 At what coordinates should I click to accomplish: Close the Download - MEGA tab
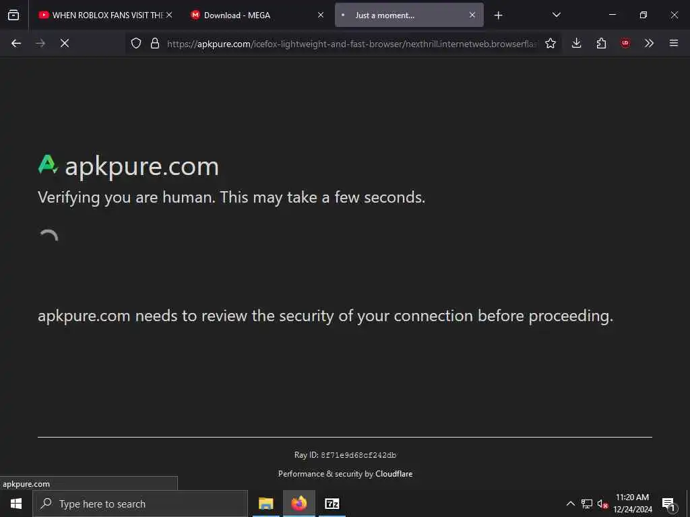tap(321, 15)
